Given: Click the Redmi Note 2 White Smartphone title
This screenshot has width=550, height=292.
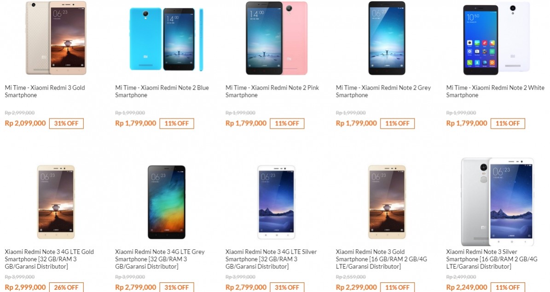Looking at the screenshot, I should click(x=495, y=91).
